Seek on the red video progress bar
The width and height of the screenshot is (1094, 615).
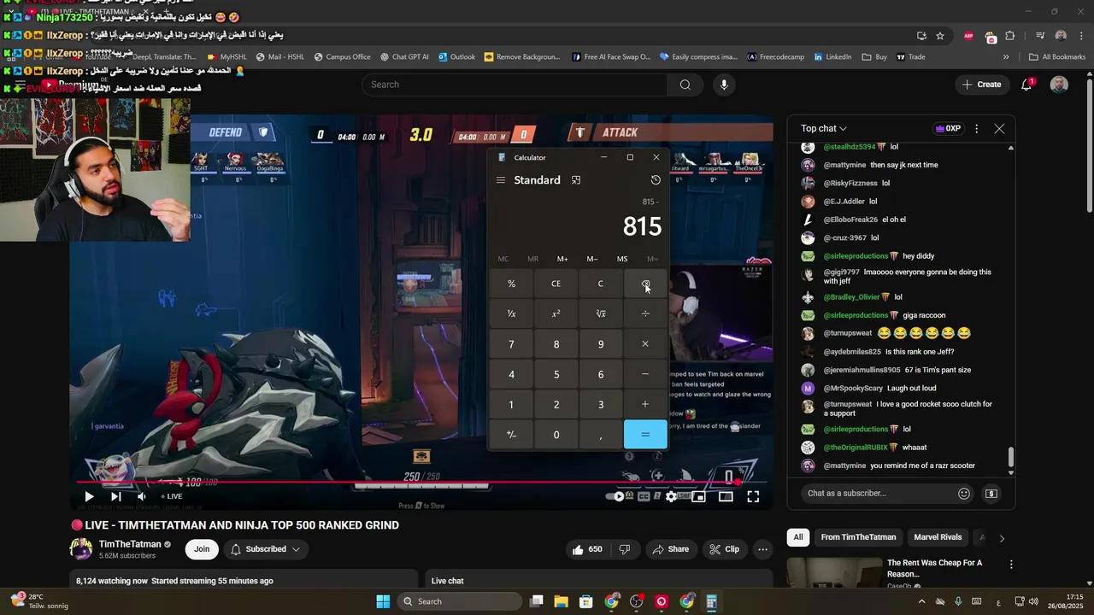pyautogui.click(x=421, y=483)
